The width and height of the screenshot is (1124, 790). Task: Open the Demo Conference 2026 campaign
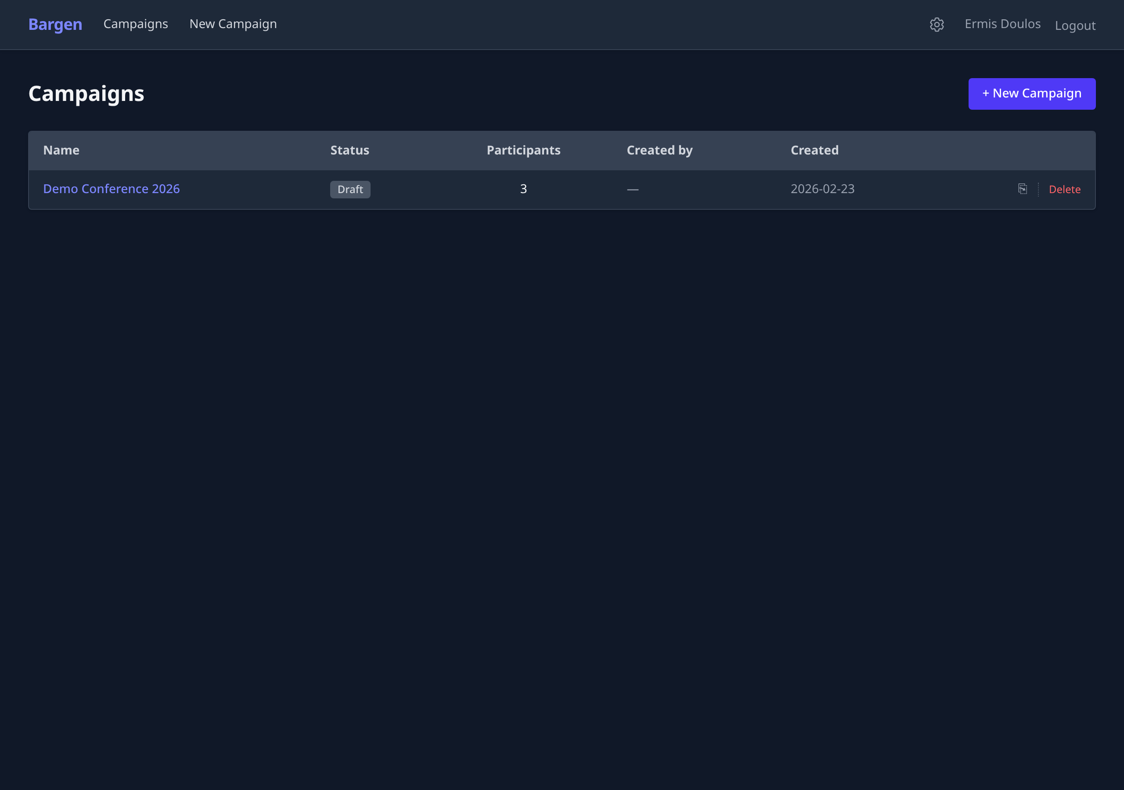pos(111,189)
